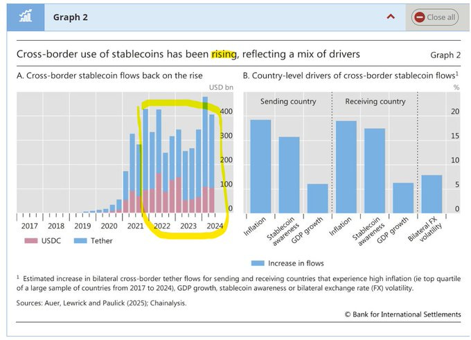Screen dimensions: 471x340
Task: Click the USDC legend label
Action: pyautogui.click(x=51, y=241)
